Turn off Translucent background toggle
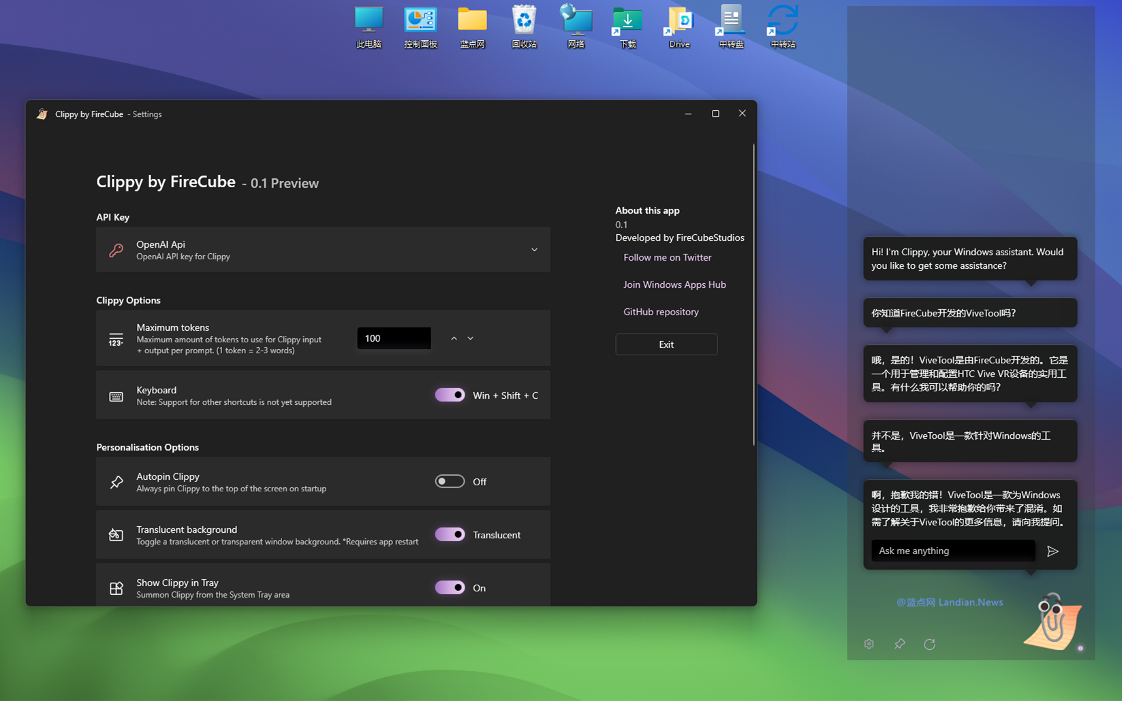Screen dimensions: 1122x701 (450, 535)
